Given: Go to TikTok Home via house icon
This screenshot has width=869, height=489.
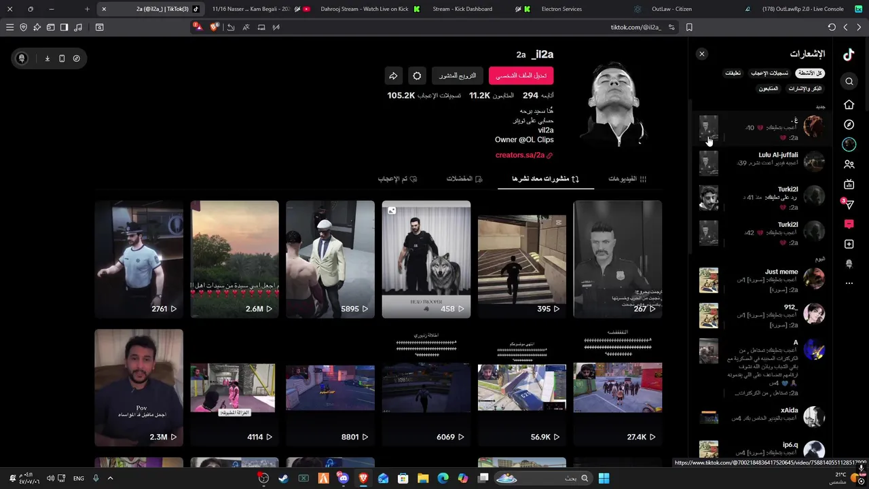Looking at the screenshot, I should (x=849, y=105).
